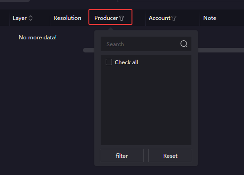
Task: Select the Resolution column header
Action: pos(68,18)
